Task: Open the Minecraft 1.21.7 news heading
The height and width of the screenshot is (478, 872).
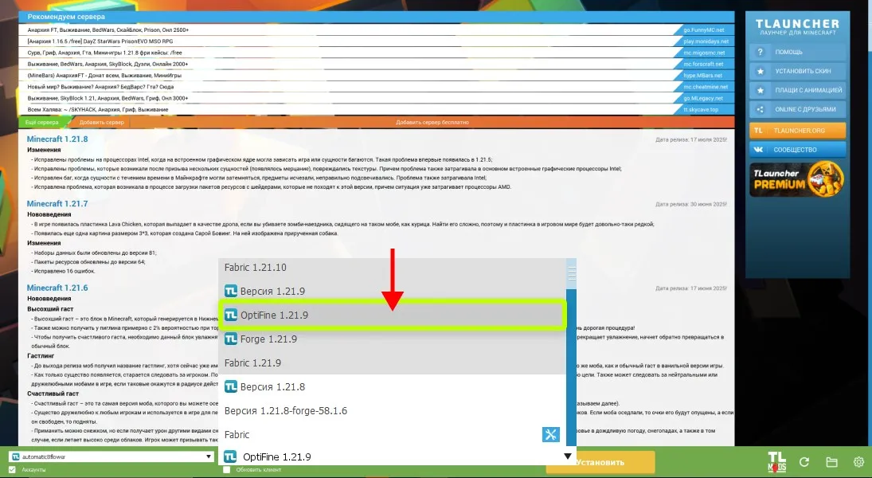Action: 57,204
